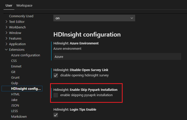Click HDInsight configuration section heading
The image size is (187, 120).
87,35
